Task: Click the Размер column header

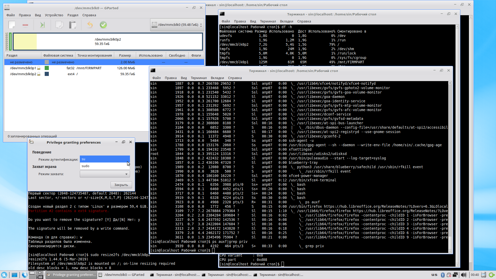Action: pyautogui.click(x=125, y=56)
